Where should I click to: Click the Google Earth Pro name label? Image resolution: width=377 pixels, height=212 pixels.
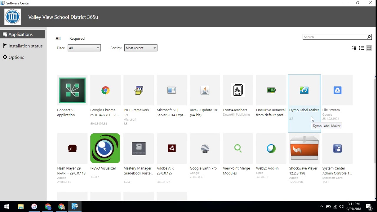pos(203,168)
